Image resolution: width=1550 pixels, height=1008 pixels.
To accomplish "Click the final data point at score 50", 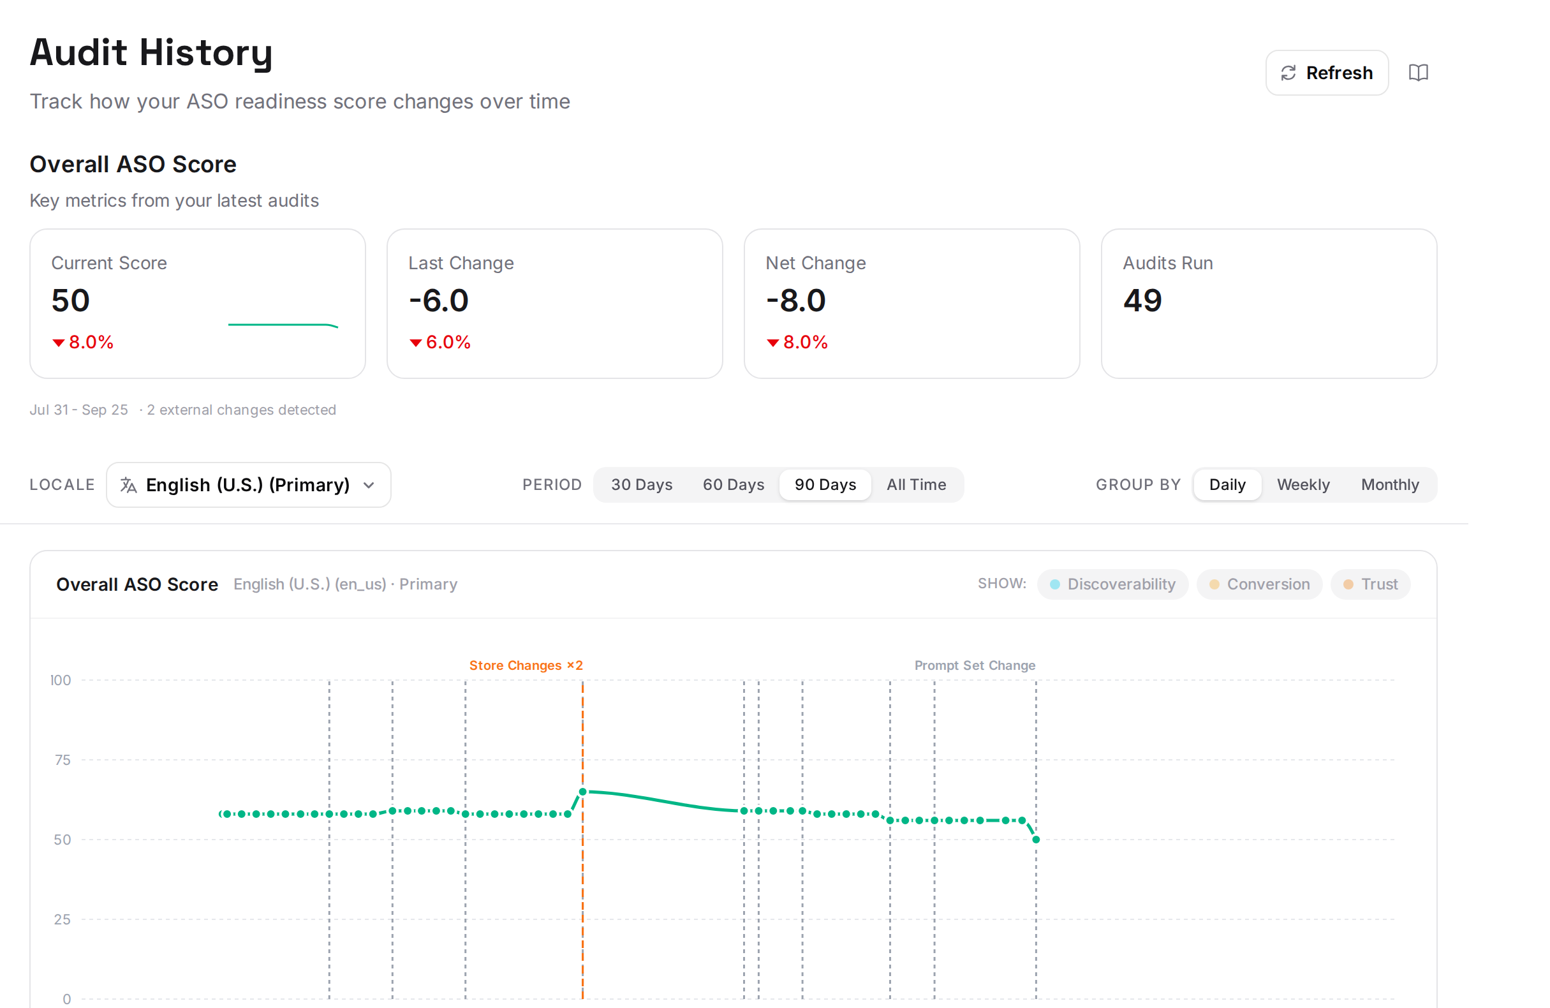I will point(1036,840).
